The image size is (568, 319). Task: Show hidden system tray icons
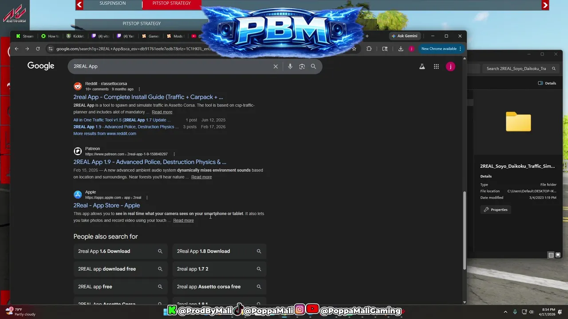[505, 312]
